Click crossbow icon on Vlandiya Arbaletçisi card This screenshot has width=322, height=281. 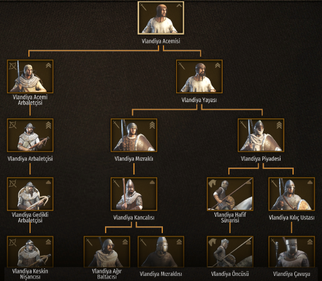coord(13,125)
